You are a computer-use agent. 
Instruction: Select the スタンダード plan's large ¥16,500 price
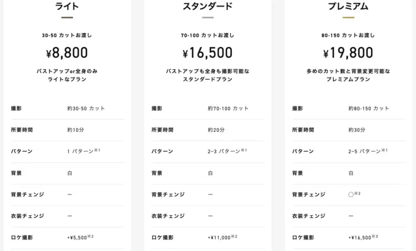coord(207,53)
